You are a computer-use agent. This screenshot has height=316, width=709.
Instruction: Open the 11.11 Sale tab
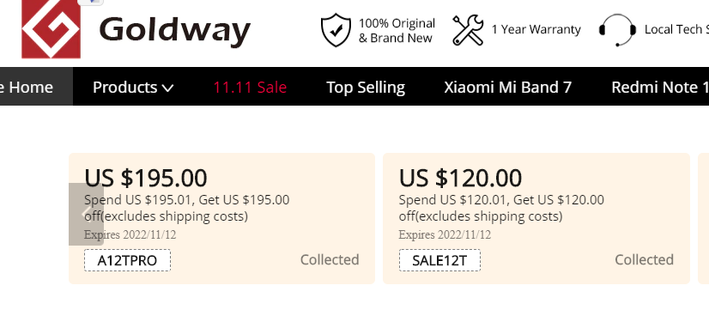tap(250, 87)
